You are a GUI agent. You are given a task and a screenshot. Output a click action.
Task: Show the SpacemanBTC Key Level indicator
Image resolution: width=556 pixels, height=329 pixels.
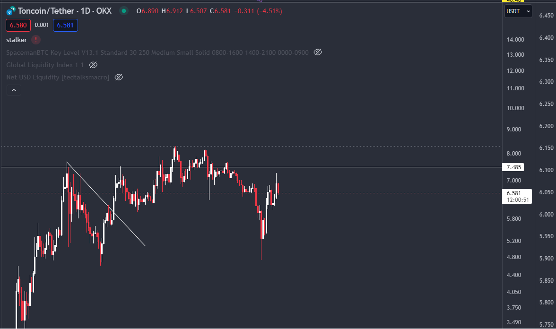click(x=318, y=52)
